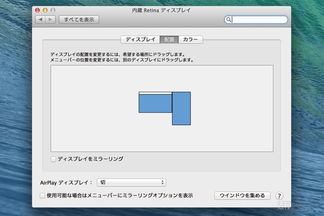Screen dimensions: 324x216
Task: Toggle メニューバーにミラーリングオプションを表示 checkbox
Action: pos(42,195)
